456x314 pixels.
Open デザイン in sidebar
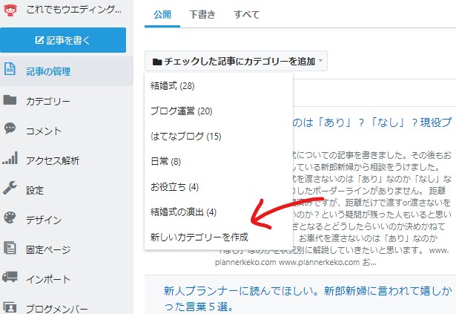44,220
